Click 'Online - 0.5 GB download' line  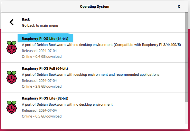click(42, 116)
